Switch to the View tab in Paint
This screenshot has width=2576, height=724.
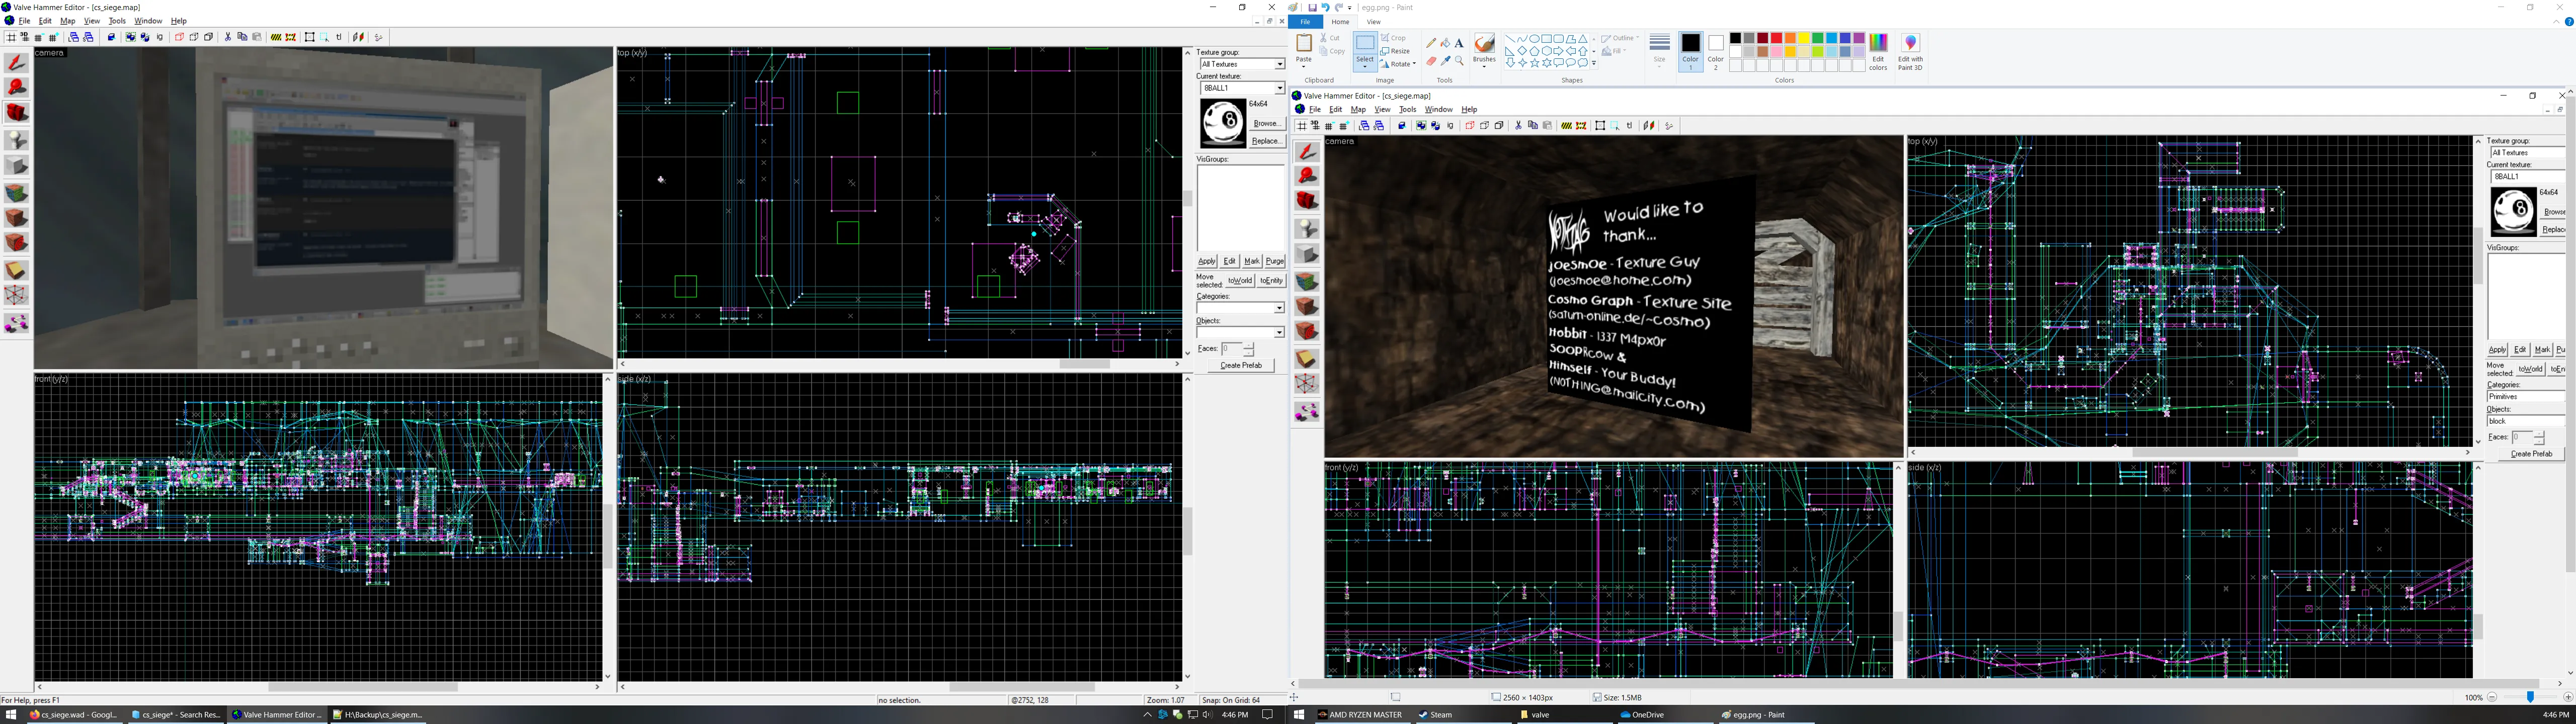pos(1374,22)
